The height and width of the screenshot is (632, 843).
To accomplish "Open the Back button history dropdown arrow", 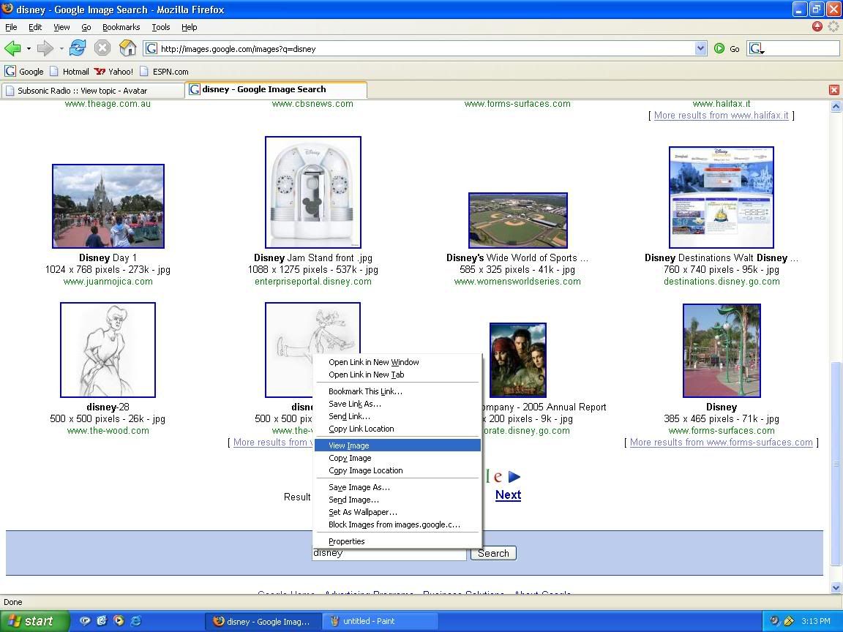I will (x=29, y=48).
